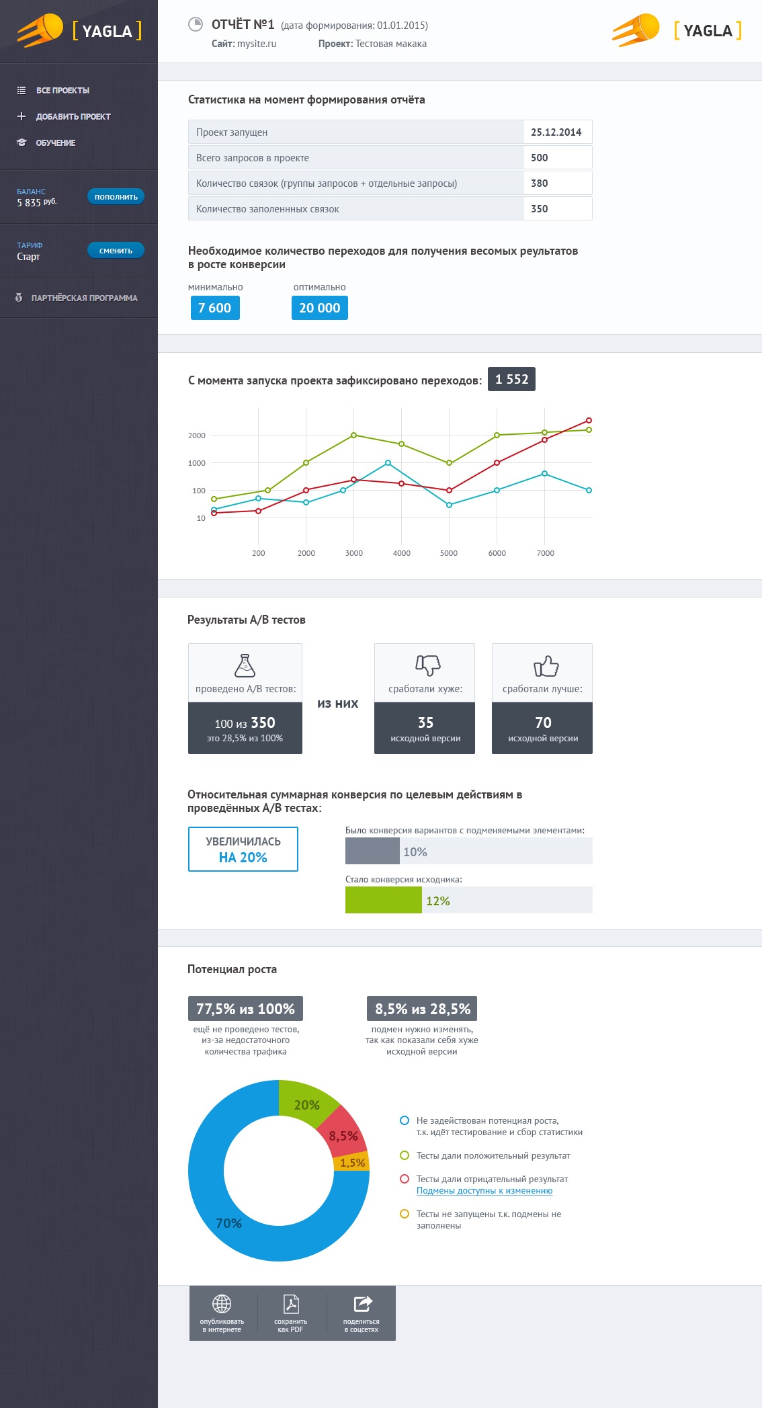Click the Тестовая макака project name
The height and width of the screenshot is (1408, 762).
(391, 44)
